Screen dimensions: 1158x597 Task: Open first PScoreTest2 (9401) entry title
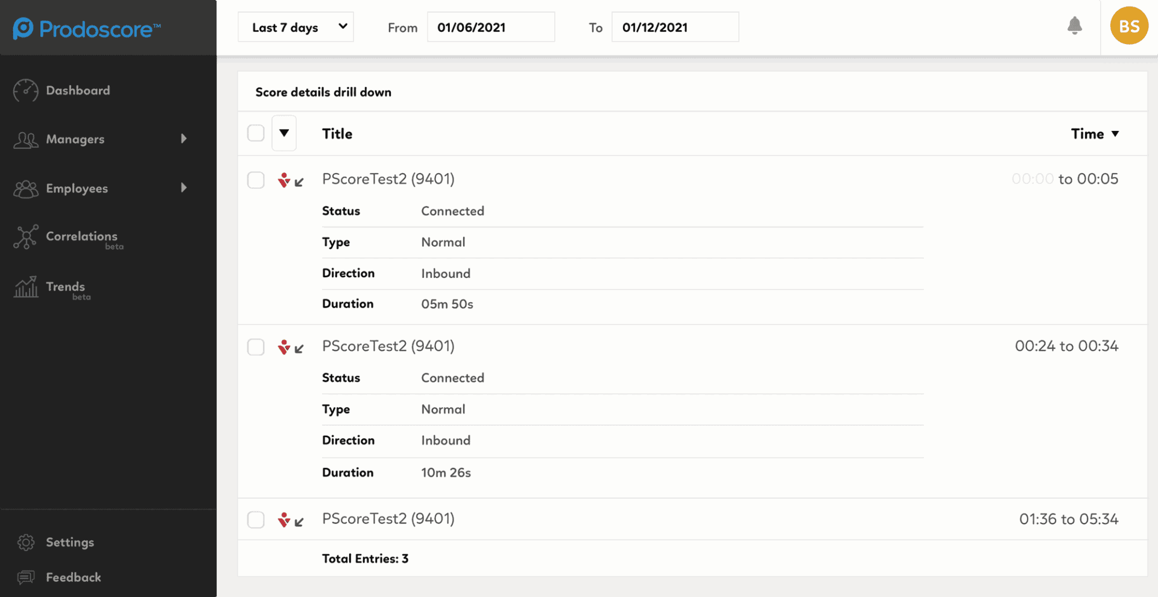(388, 179)
